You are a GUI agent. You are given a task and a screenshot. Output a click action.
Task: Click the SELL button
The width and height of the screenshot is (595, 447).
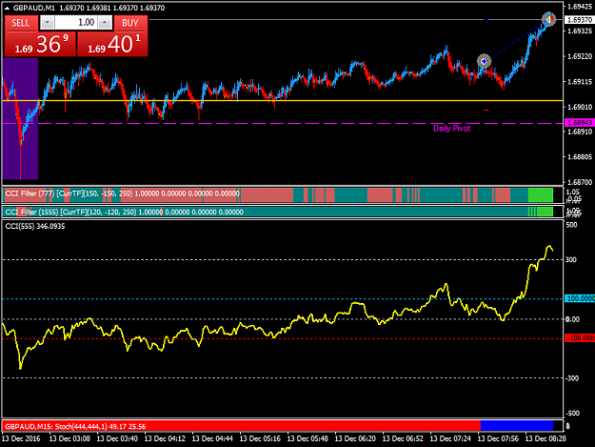[x=21, y=23]
